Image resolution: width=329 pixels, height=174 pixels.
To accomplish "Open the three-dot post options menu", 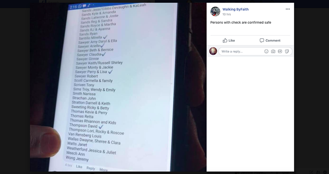I will (x=288, y=9).
